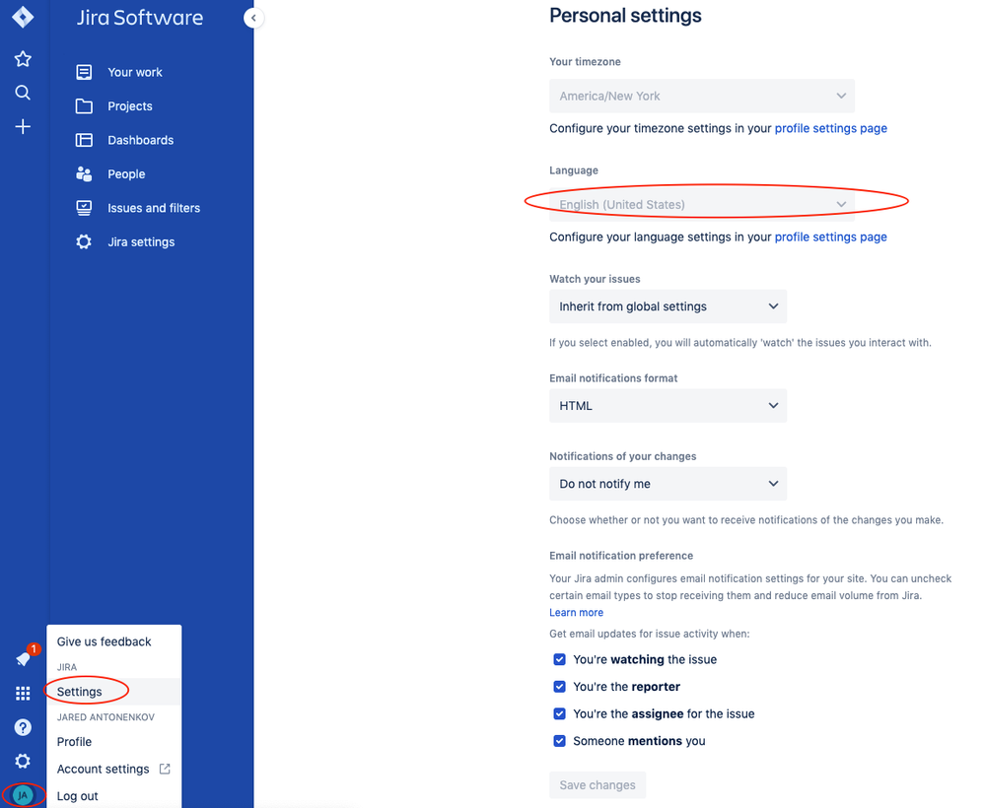Uncheck You're watching the issue
The image size is (985, 808).
click(559, 659)
